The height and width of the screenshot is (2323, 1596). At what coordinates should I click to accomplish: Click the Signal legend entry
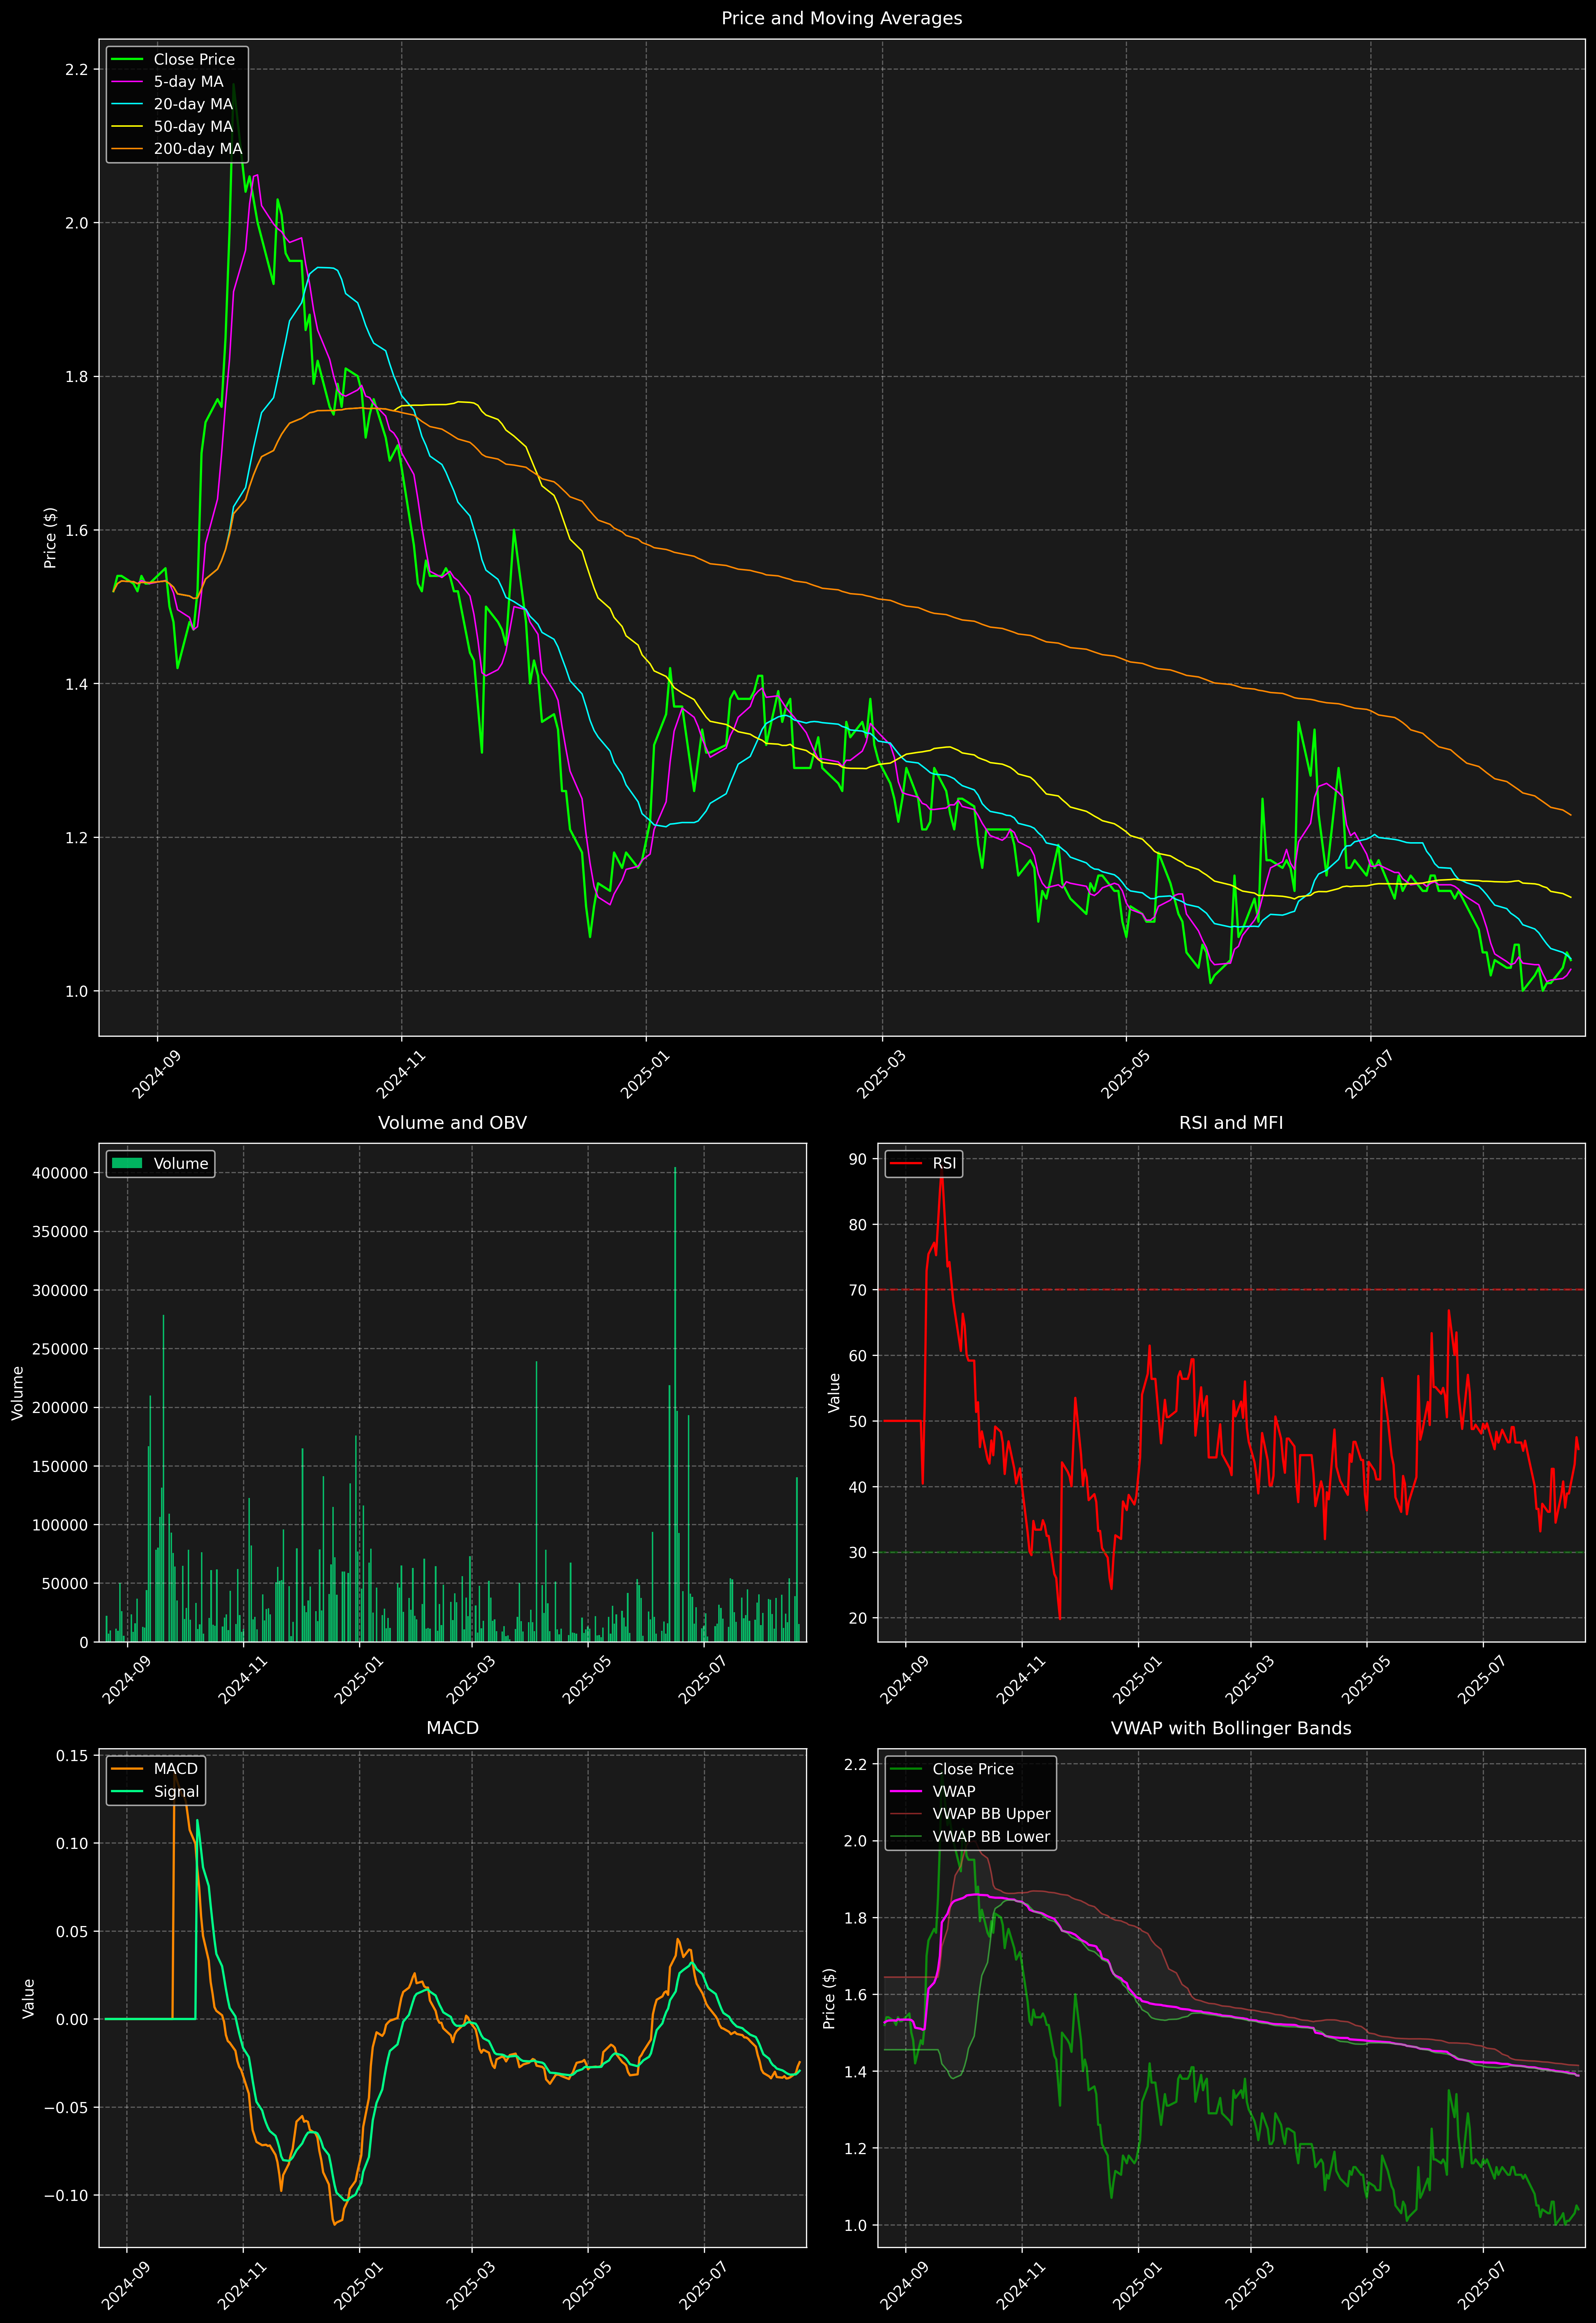(176, 1791)
